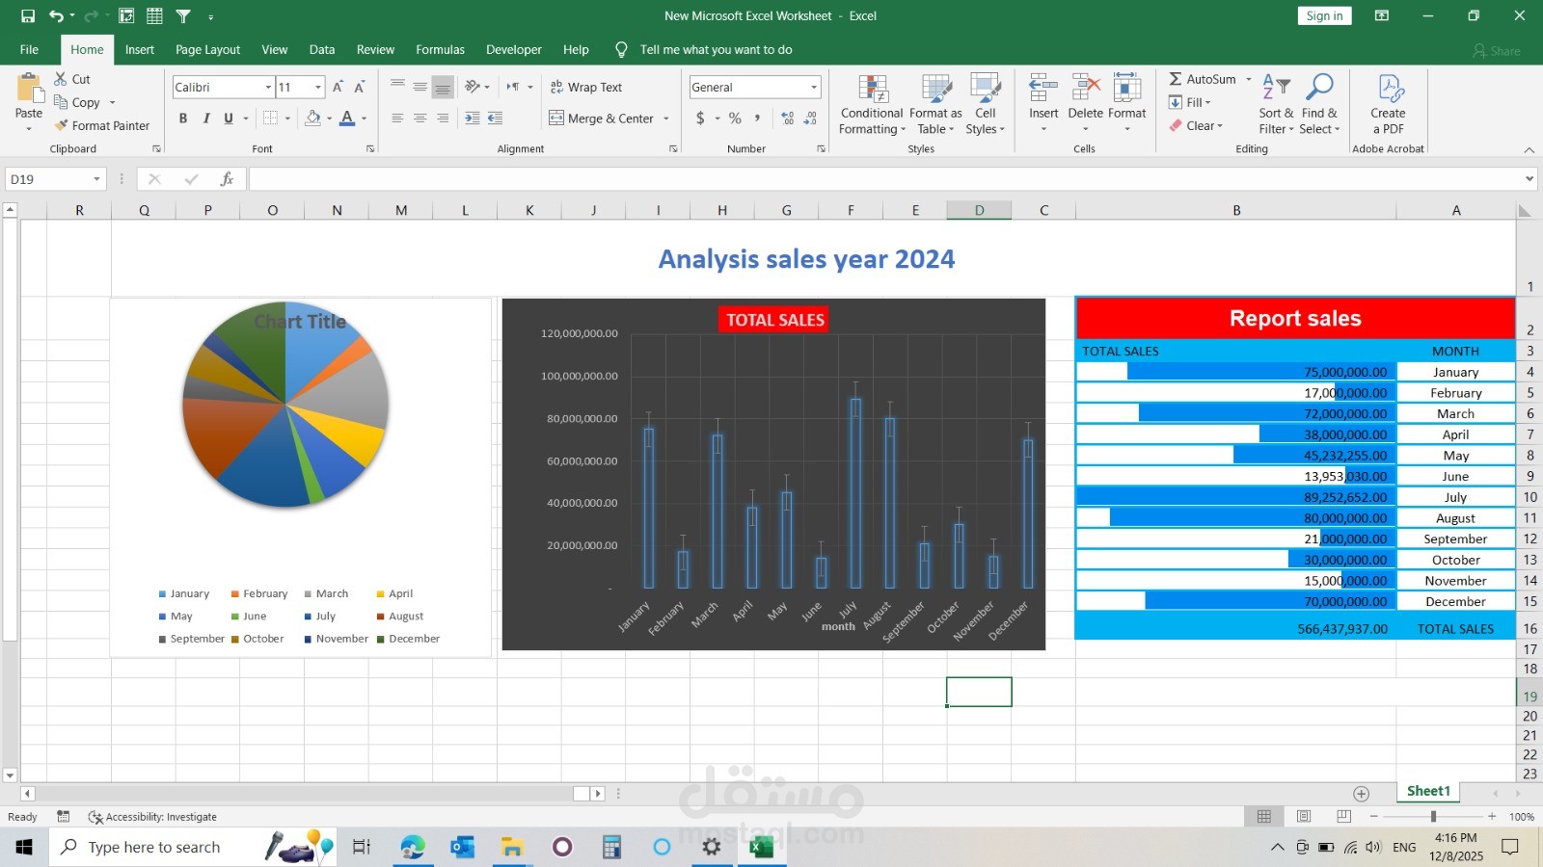
Task: Click Increase Decimal
Action: (x=788, y=118)
